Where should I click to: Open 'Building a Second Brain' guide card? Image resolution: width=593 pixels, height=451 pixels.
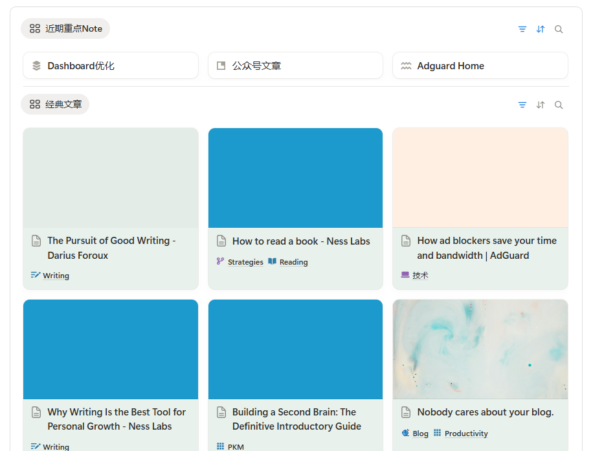pos(296,419)
